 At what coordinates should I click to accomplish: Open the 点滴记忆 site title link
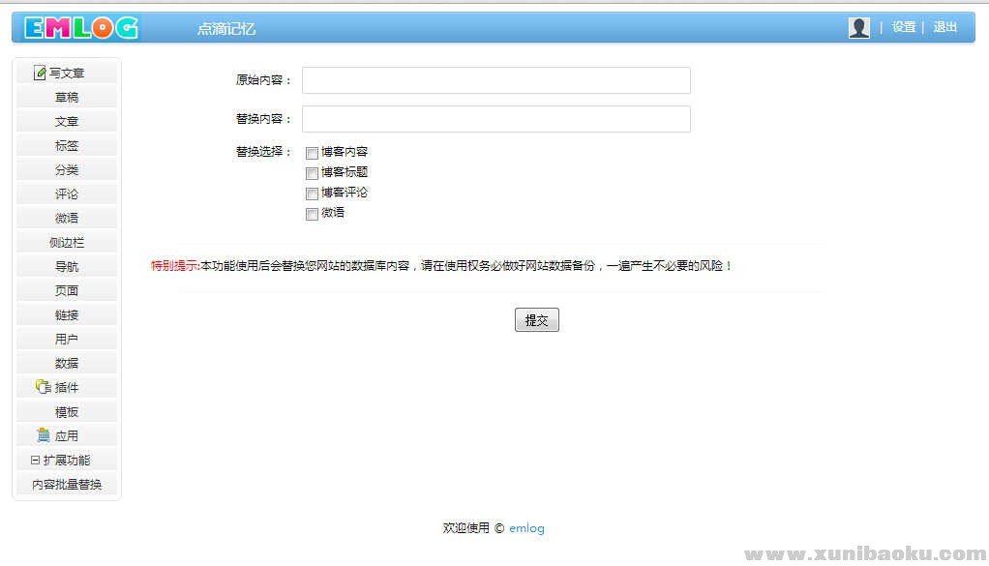point(226,29)
